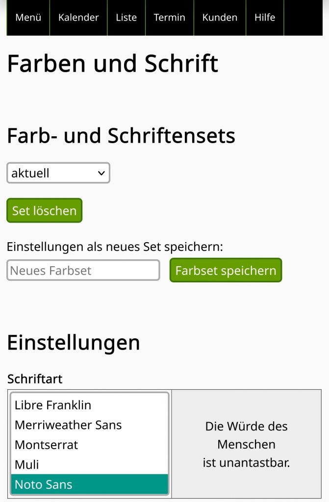Screen dimensions: 329x502
Task: Click the 'Farbset speichern' button
Action: tap(226, 270)
